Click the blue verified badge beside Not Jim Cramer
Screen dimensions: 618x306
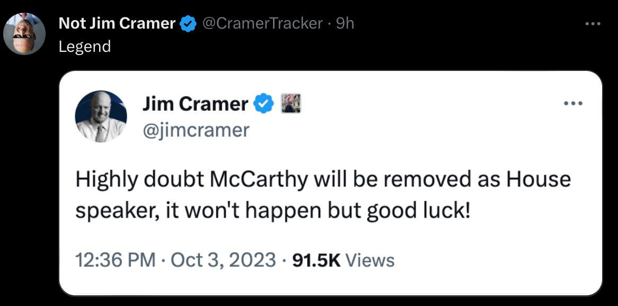point(188,24)
